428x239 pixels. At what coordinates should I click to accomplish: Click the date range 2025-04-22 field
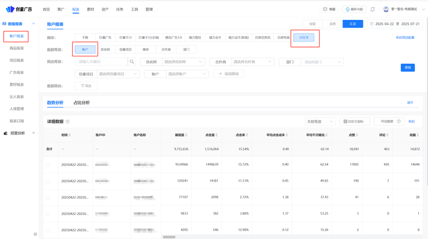pos(395,24)
